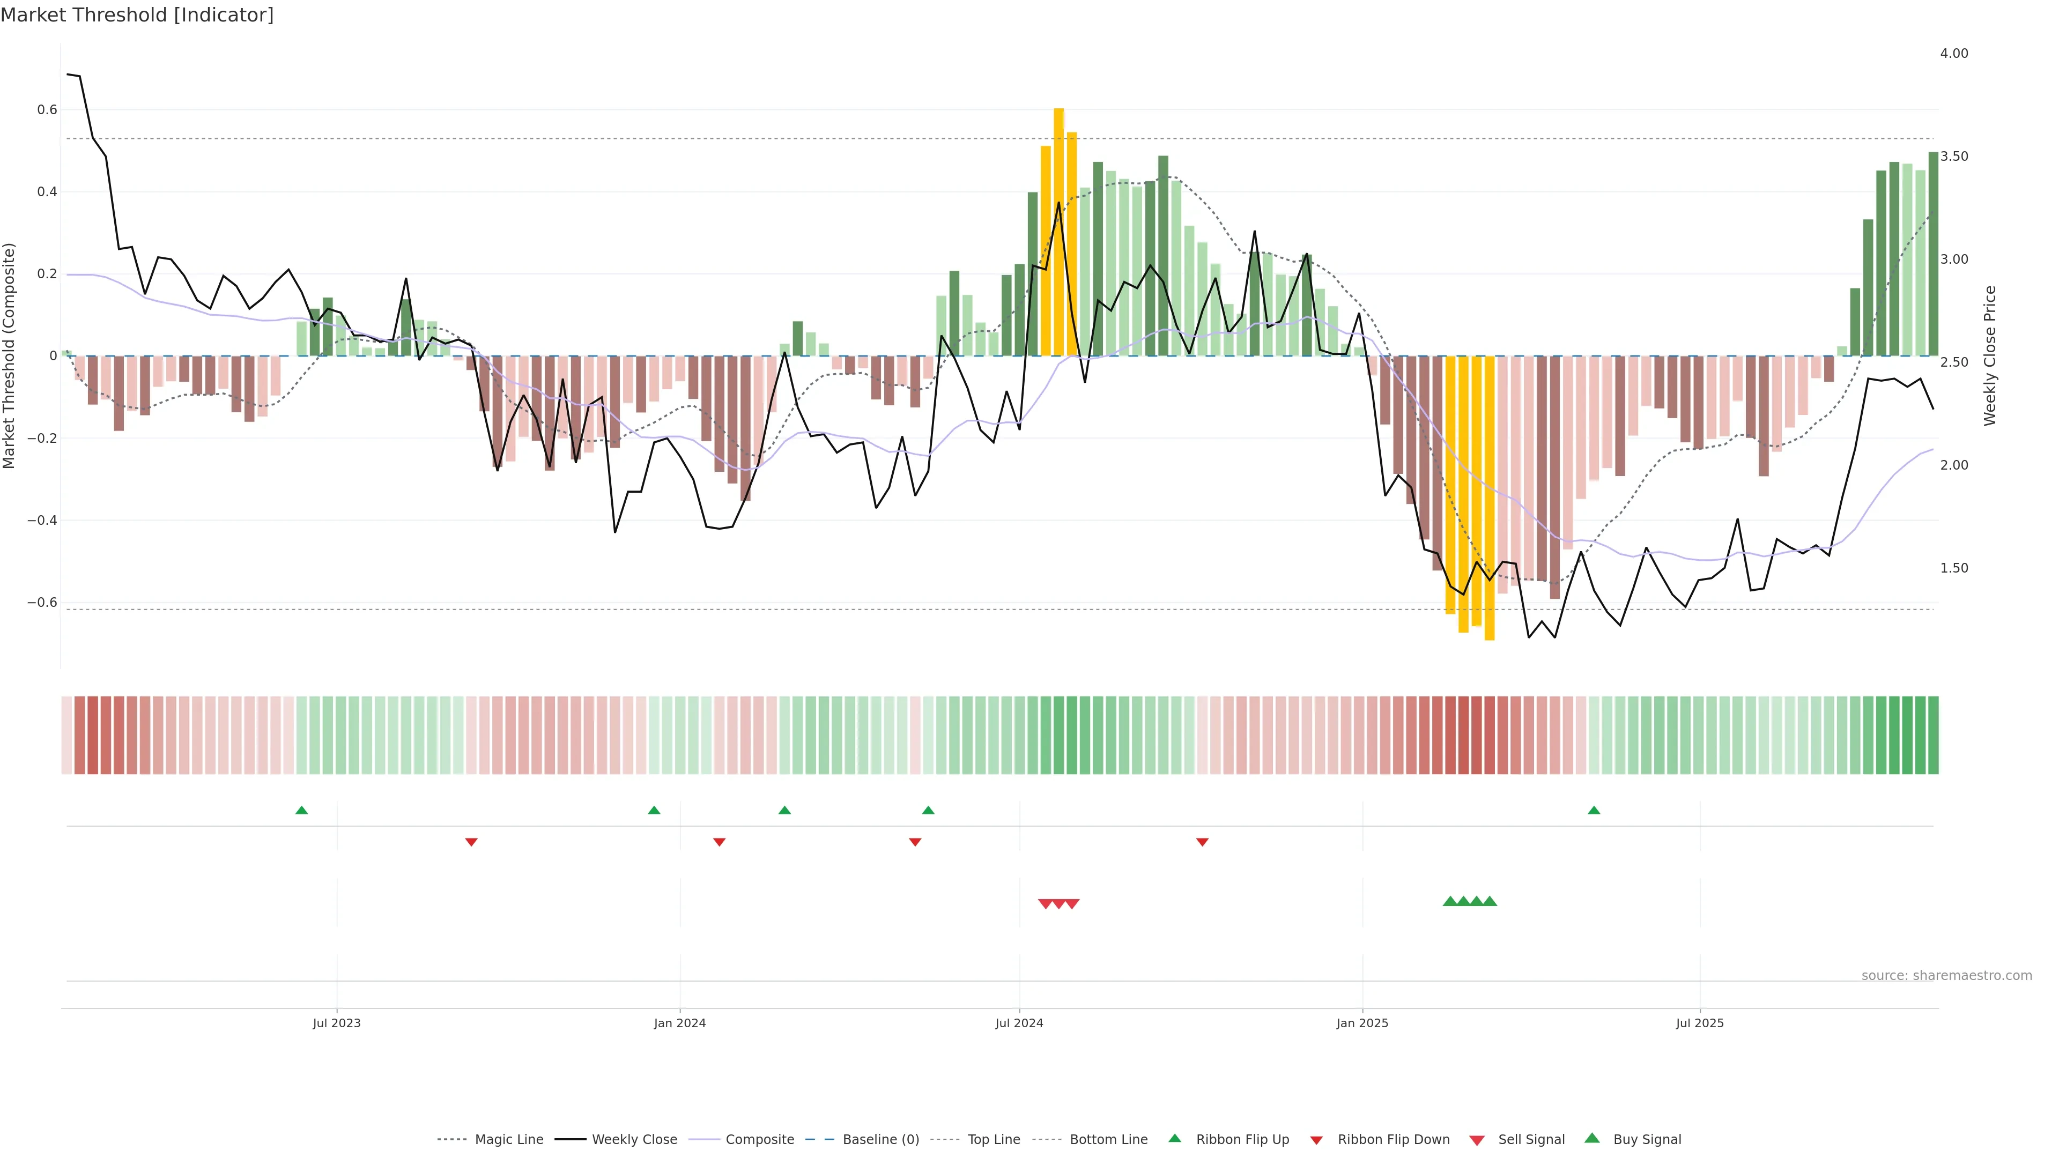Click the ribbon flip down marker before Jan 2025
The image size is (2059, 1158).
(x=1202, y=842)
